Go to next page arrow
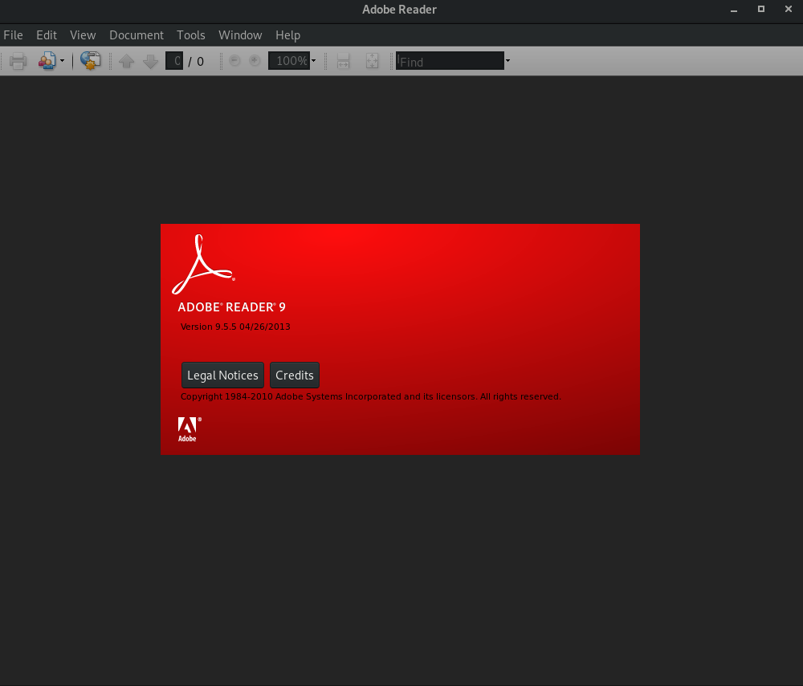The image size is (803, 686). pos(151,62)
